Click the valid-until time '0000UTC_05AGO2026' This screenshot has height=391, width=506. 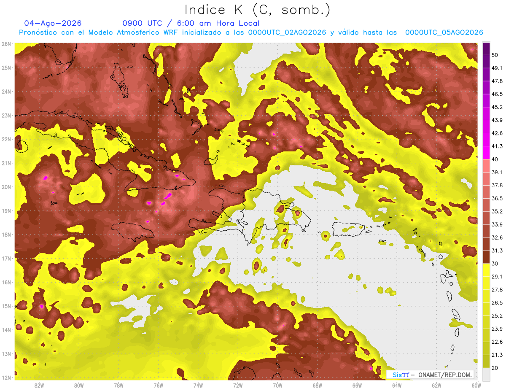[444, 32]
